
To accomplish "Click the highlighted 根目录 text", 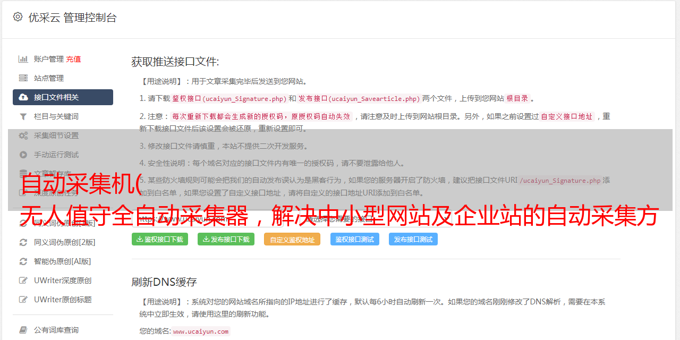I will point(517,98).
